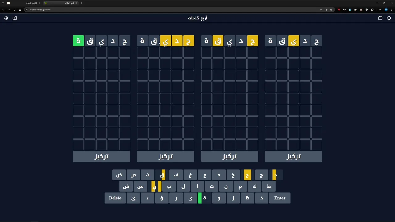395x222 pixels.
Task: Click the أربع كلمات page heading
Action: (x=197, y=18)
